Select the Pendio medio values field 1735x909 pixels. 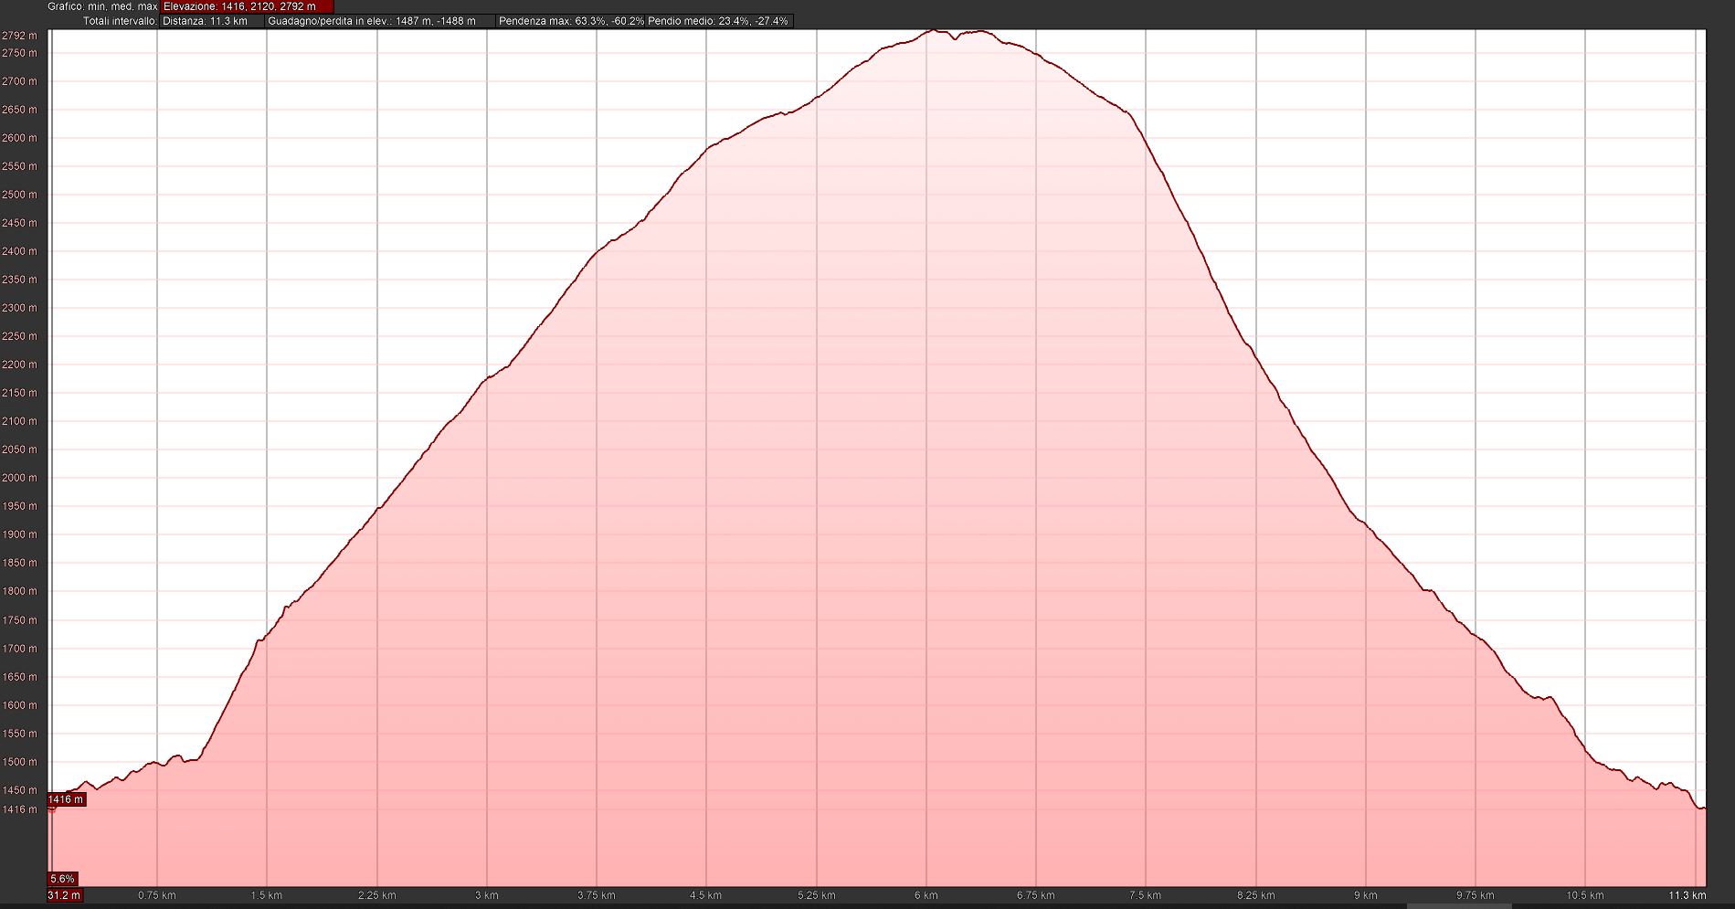coord(718,21)
